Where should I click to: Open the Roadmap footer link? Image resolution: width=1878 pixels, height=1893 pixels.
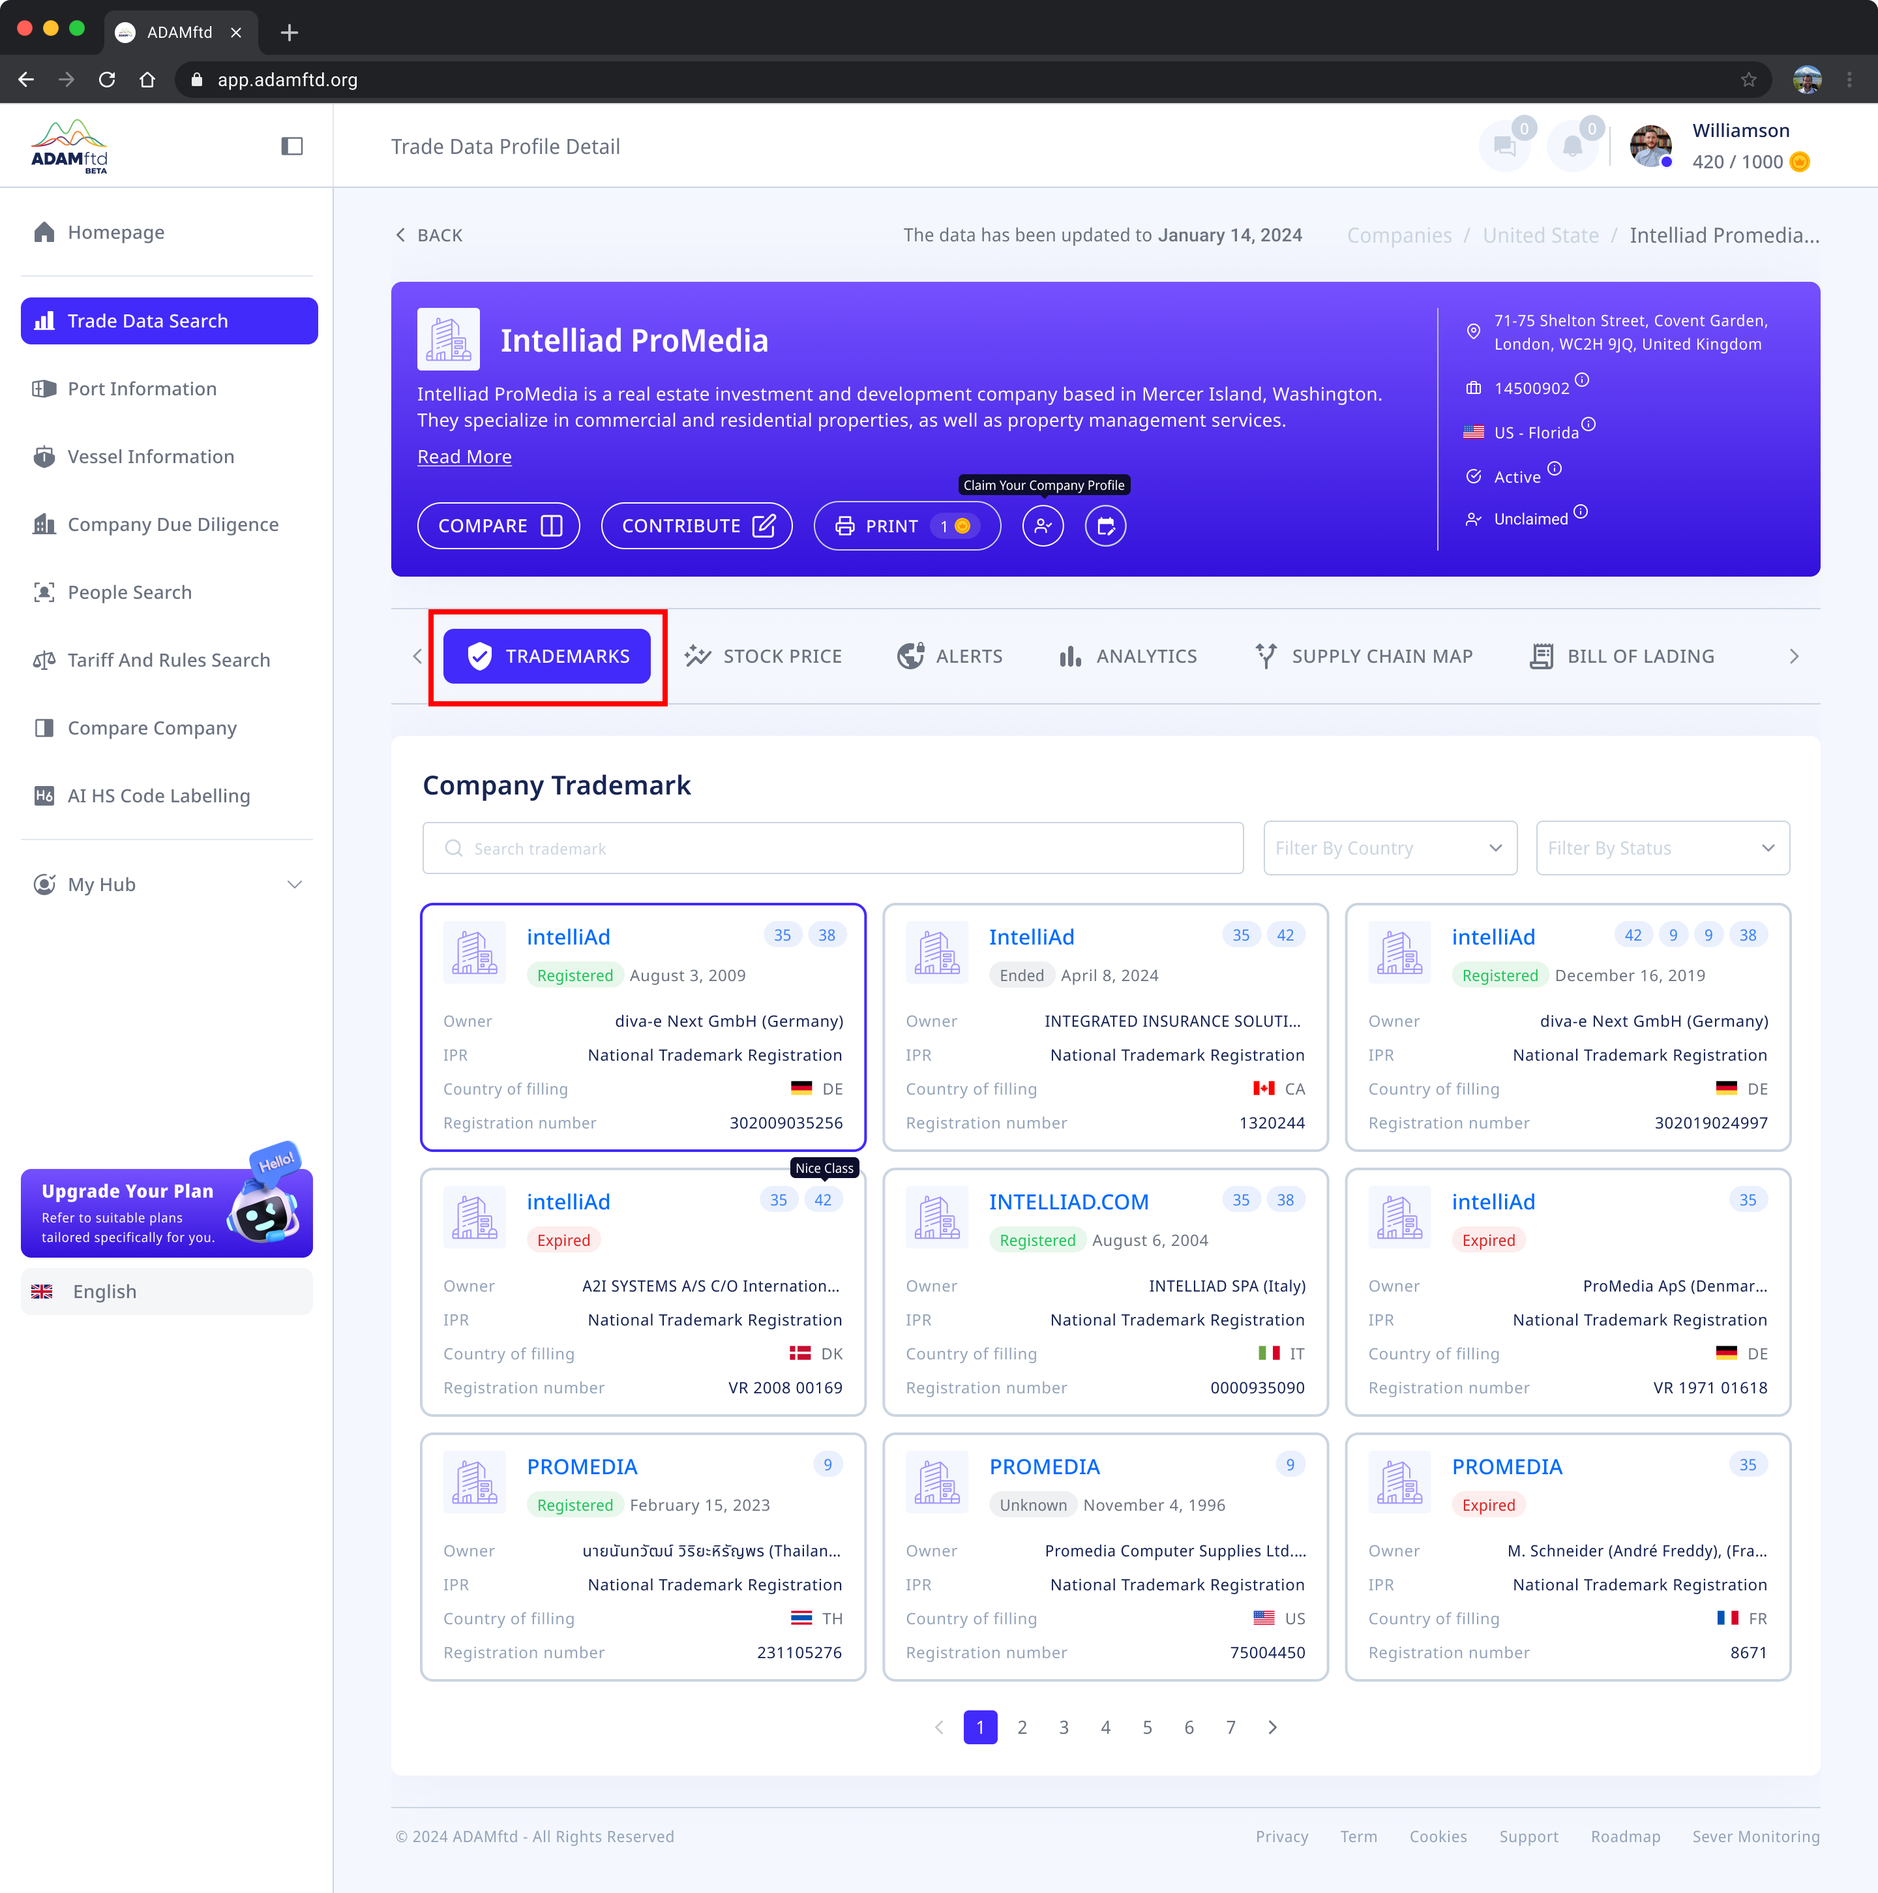(1625, 1836)
